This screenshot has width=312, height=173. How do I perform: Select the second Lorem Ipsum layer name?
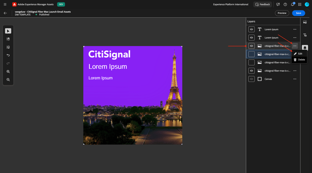(271, 38)
